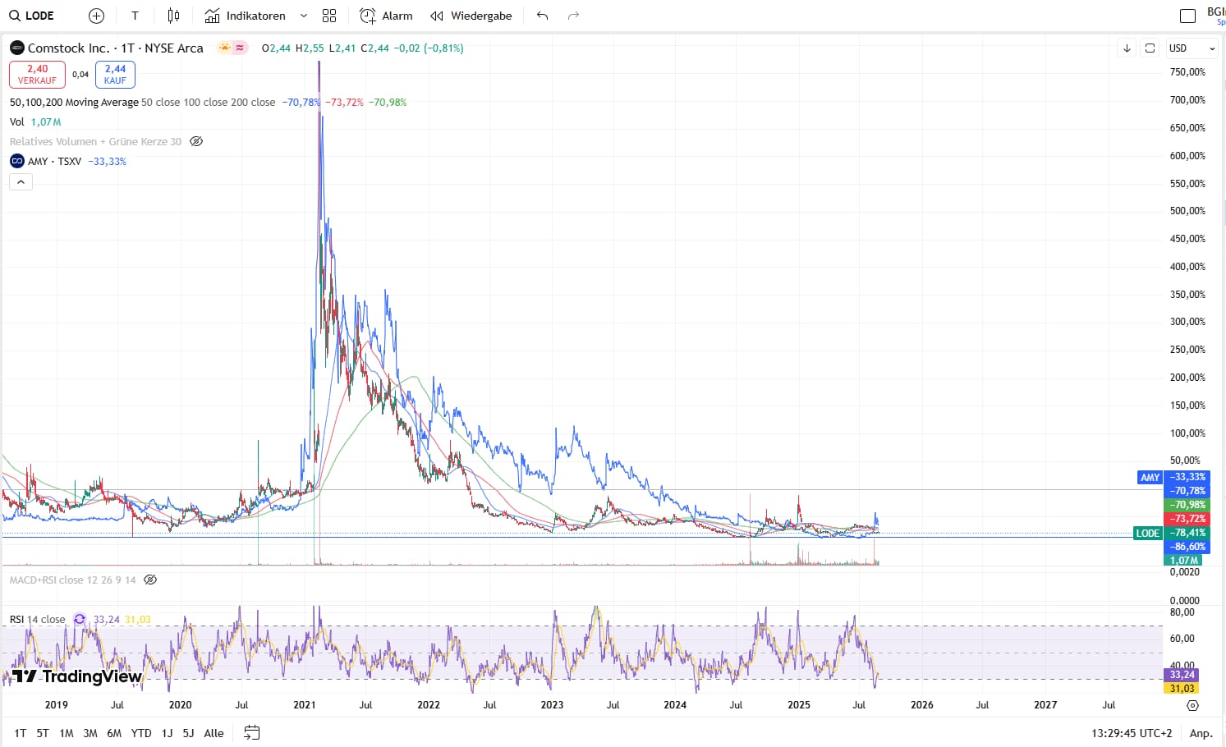Screen dimensions: 1226x747
Task: Click the TradingView logo
Action: 76,676
